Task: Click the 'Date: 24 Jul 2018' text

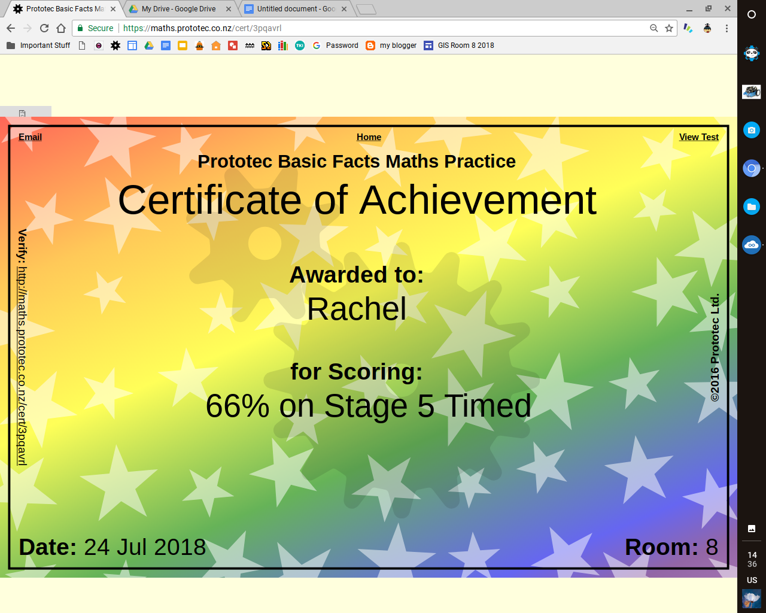Action: (113, 547)
